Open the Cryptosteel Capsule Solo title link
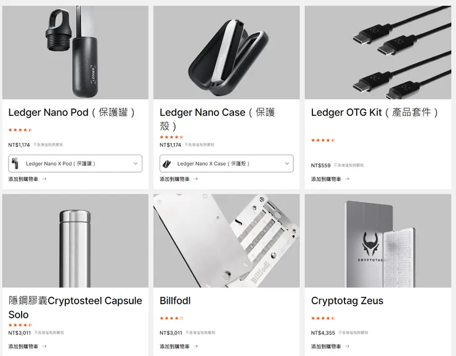Viewport: 456px width, 356px height. (x=75, y=308)
